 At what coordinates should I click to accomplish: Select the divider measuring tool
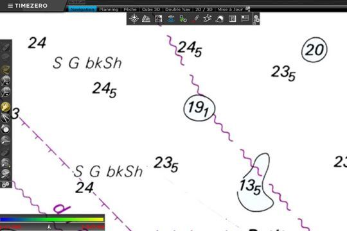(5, 118)
